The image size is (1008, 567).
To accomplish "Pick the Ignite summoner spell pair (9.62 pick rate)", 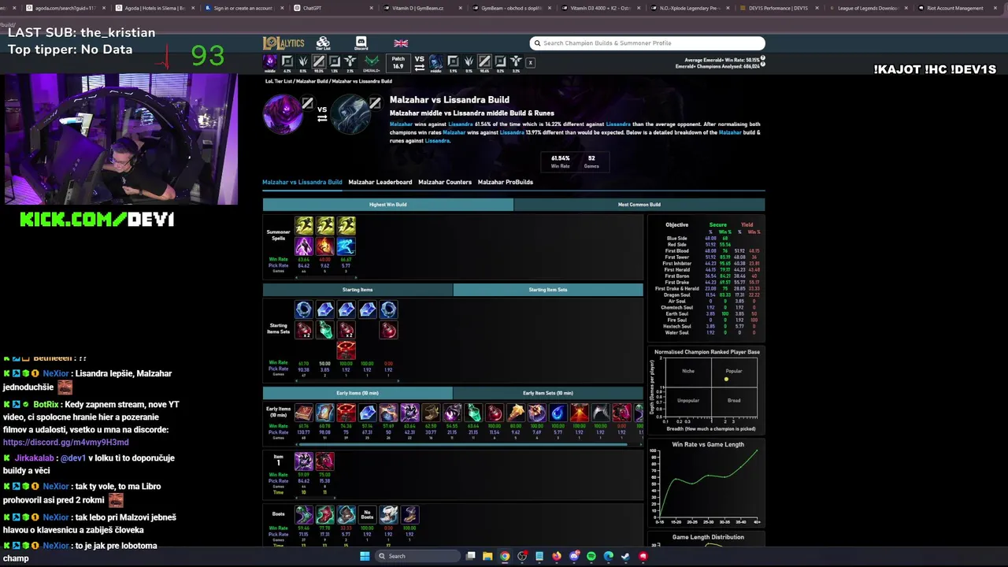I will (325, 236).
